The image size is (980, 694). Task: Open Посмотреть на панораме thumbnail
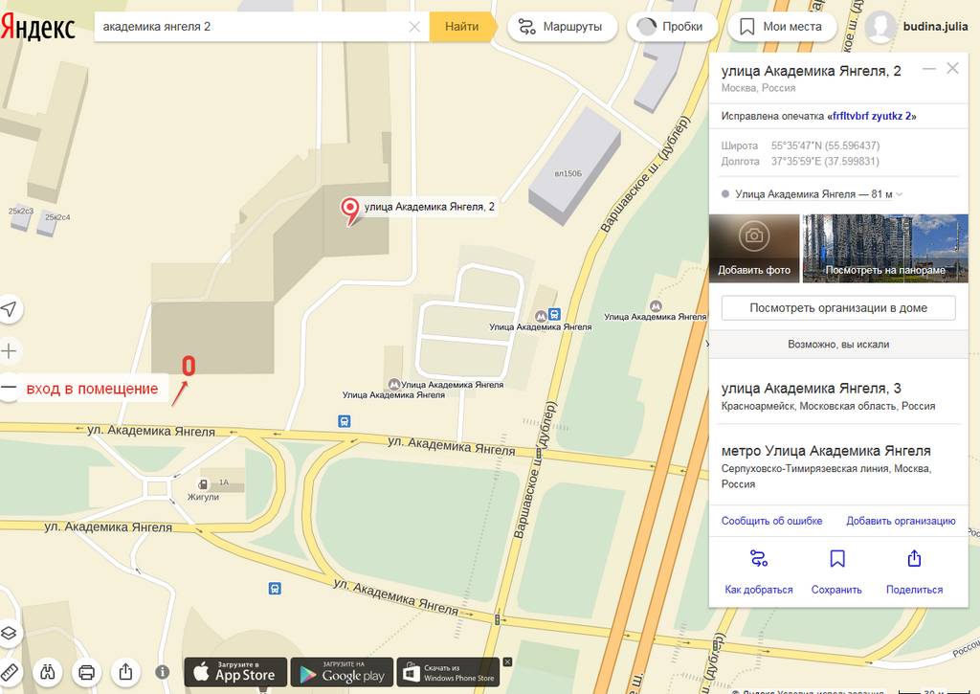(885, 248)
